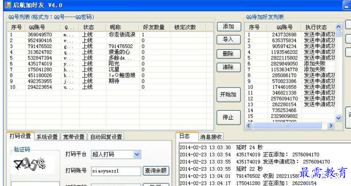
Task: Click the 停止 button
Action: [229, 117]
